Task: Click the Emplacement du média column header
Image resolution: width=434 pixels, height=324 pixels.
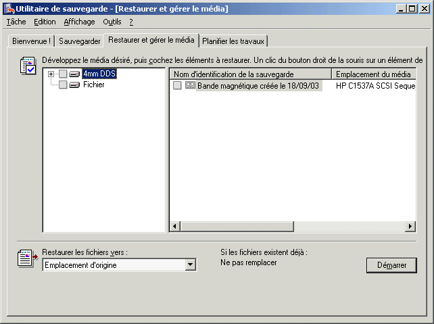Action: (373, 74)
